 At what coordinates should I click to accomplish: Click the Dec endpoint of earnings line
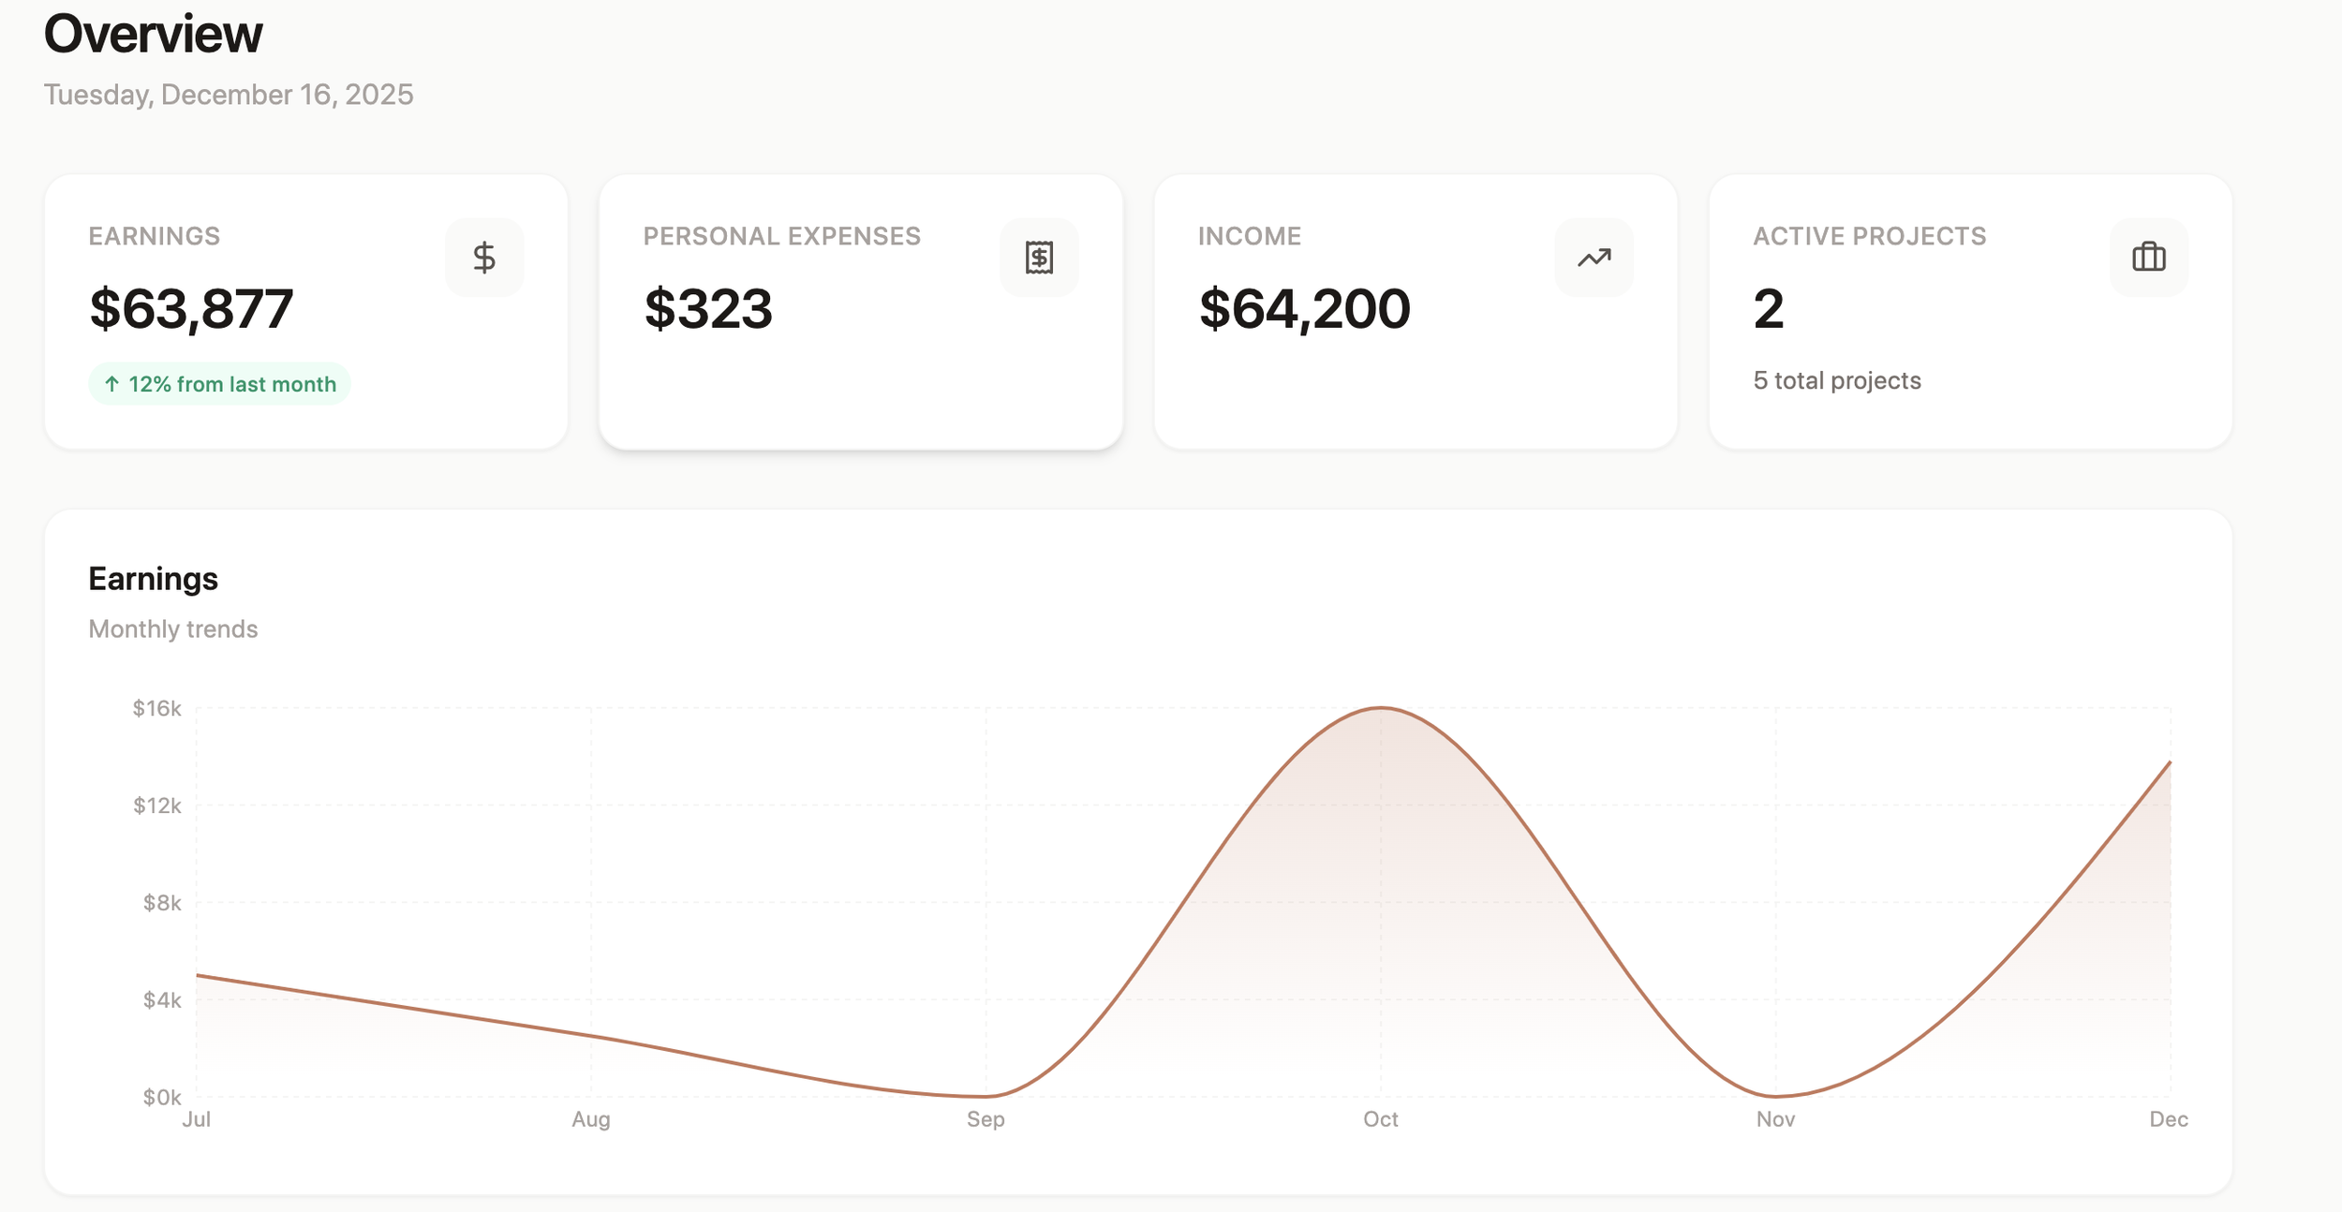point(2169,762)
